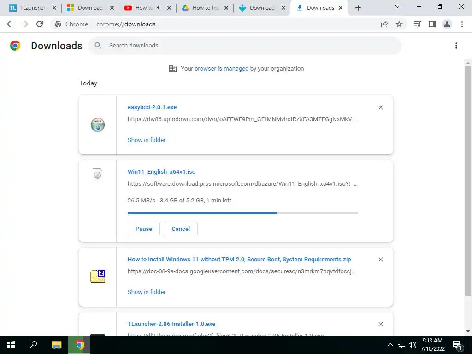The image size is (472, 354).
Task: Open File Explorer from the taskbar
Action: (57, 345)
